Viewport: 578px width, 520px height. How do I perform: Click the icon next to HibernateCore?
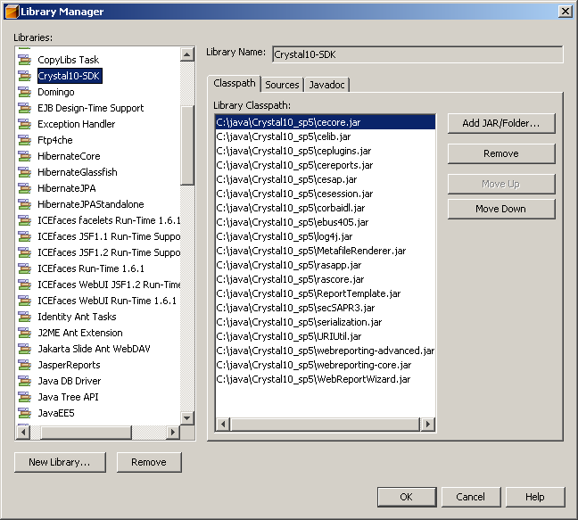point(25,156)
